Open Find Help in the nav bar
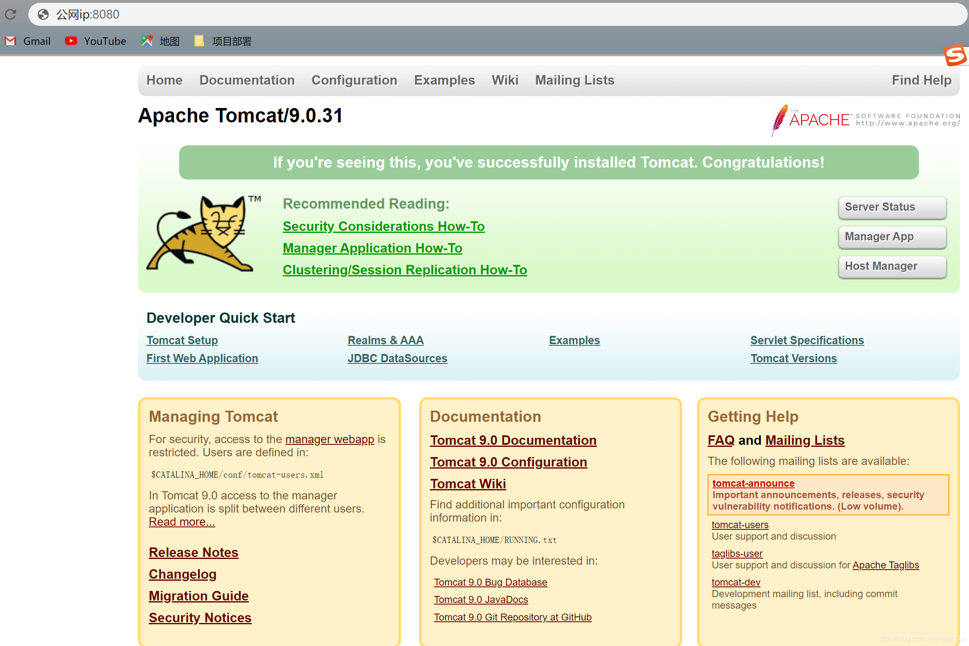969x646 pixels. pyautogui.click(x=921, y=80)
